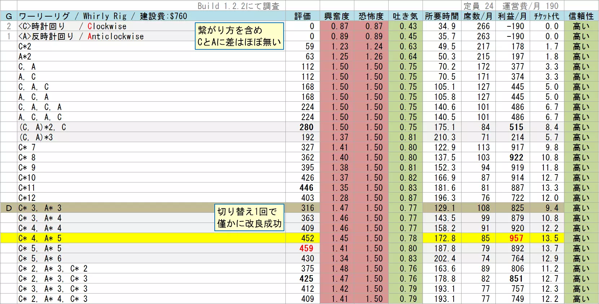This screenshot has height=304, width=599.
Task: Click the duration value 210.3
Action: [x=445, y=137]
